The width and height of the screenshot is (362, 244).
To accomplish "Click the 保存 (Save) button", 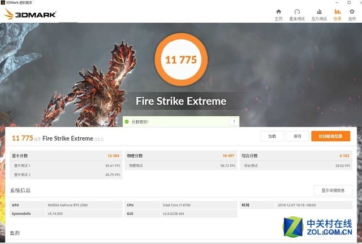I will [x=298, y=136].
